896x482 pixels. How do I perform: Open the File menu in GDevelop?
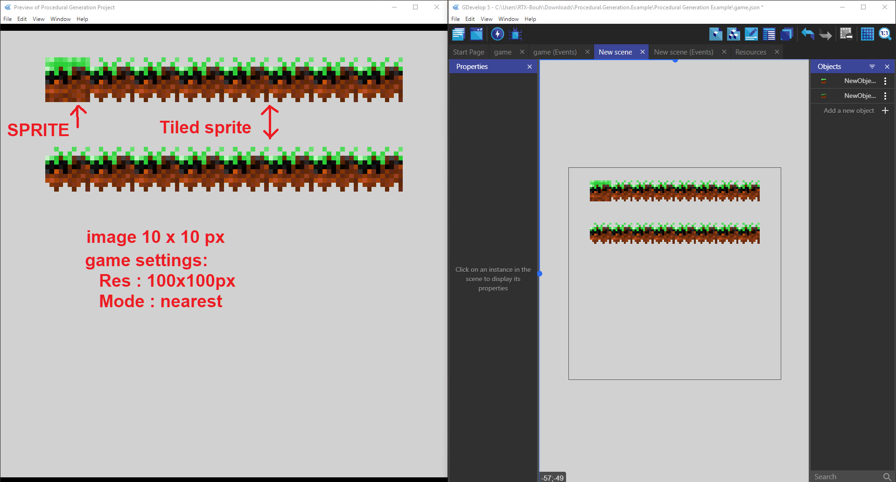[455, 19]
